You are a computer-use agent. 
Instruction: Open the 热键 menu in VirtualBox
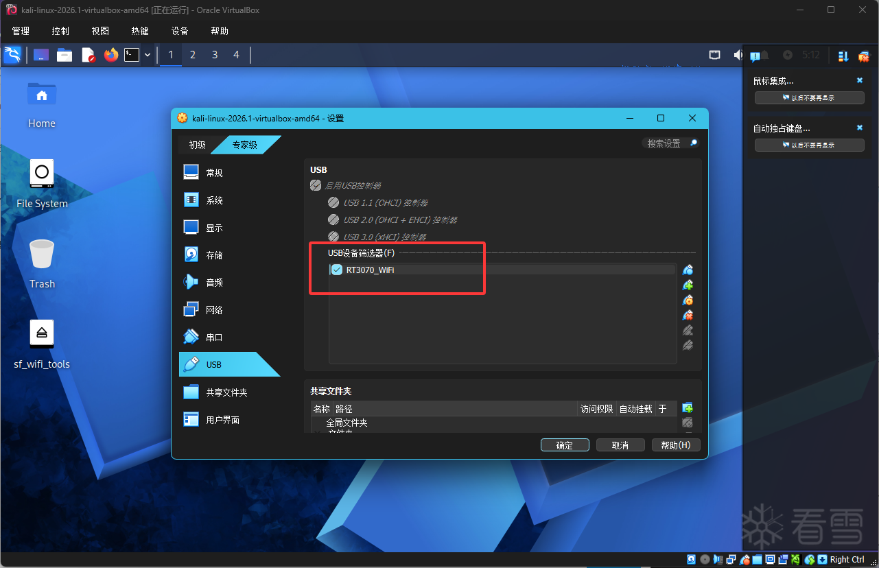[x=140, y=31]
